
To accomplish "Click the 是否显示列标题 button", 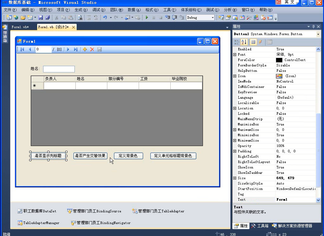I will tap(48, 156).
